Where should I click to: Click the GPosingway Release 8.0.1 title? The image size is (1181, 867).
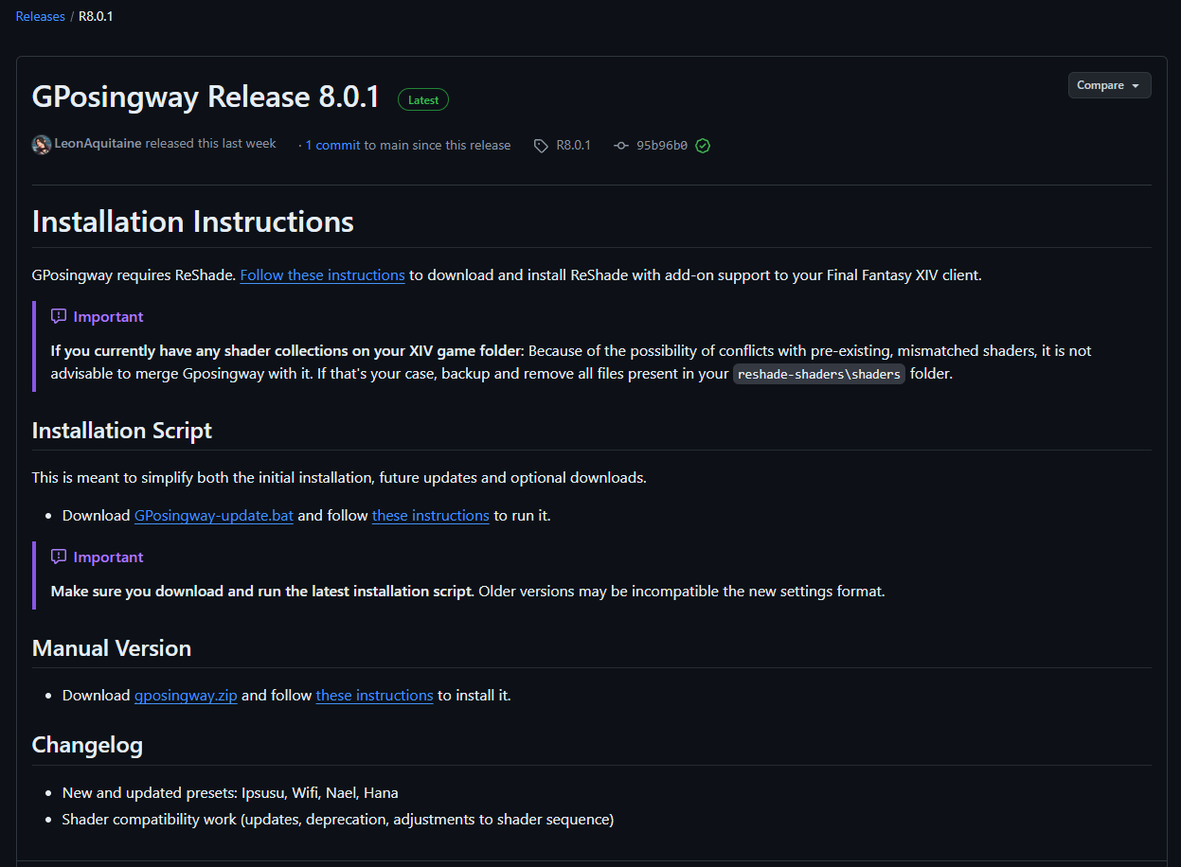[206, 97]
